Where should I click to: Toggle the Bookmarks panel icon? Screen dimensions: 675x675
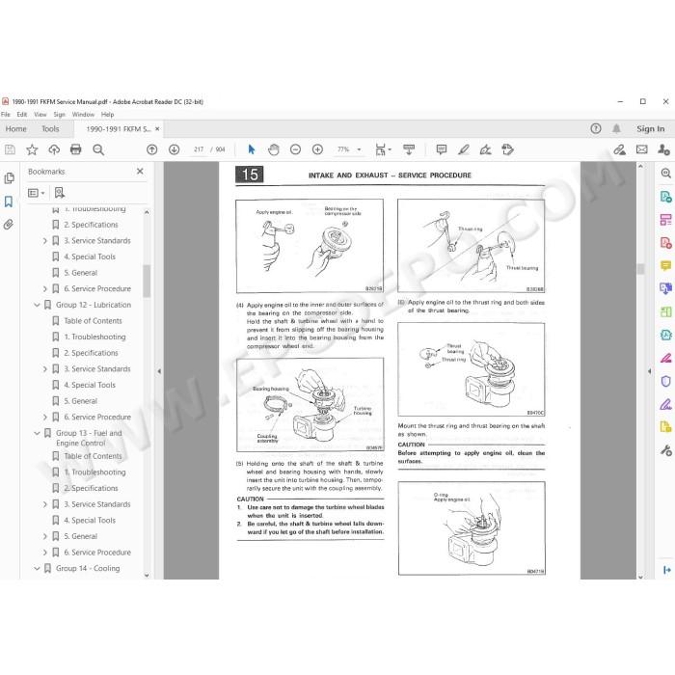pos(9,202)
